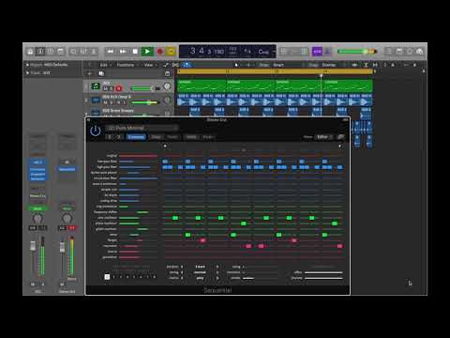Click the Undo button in plugin header

tap(191, 137)
